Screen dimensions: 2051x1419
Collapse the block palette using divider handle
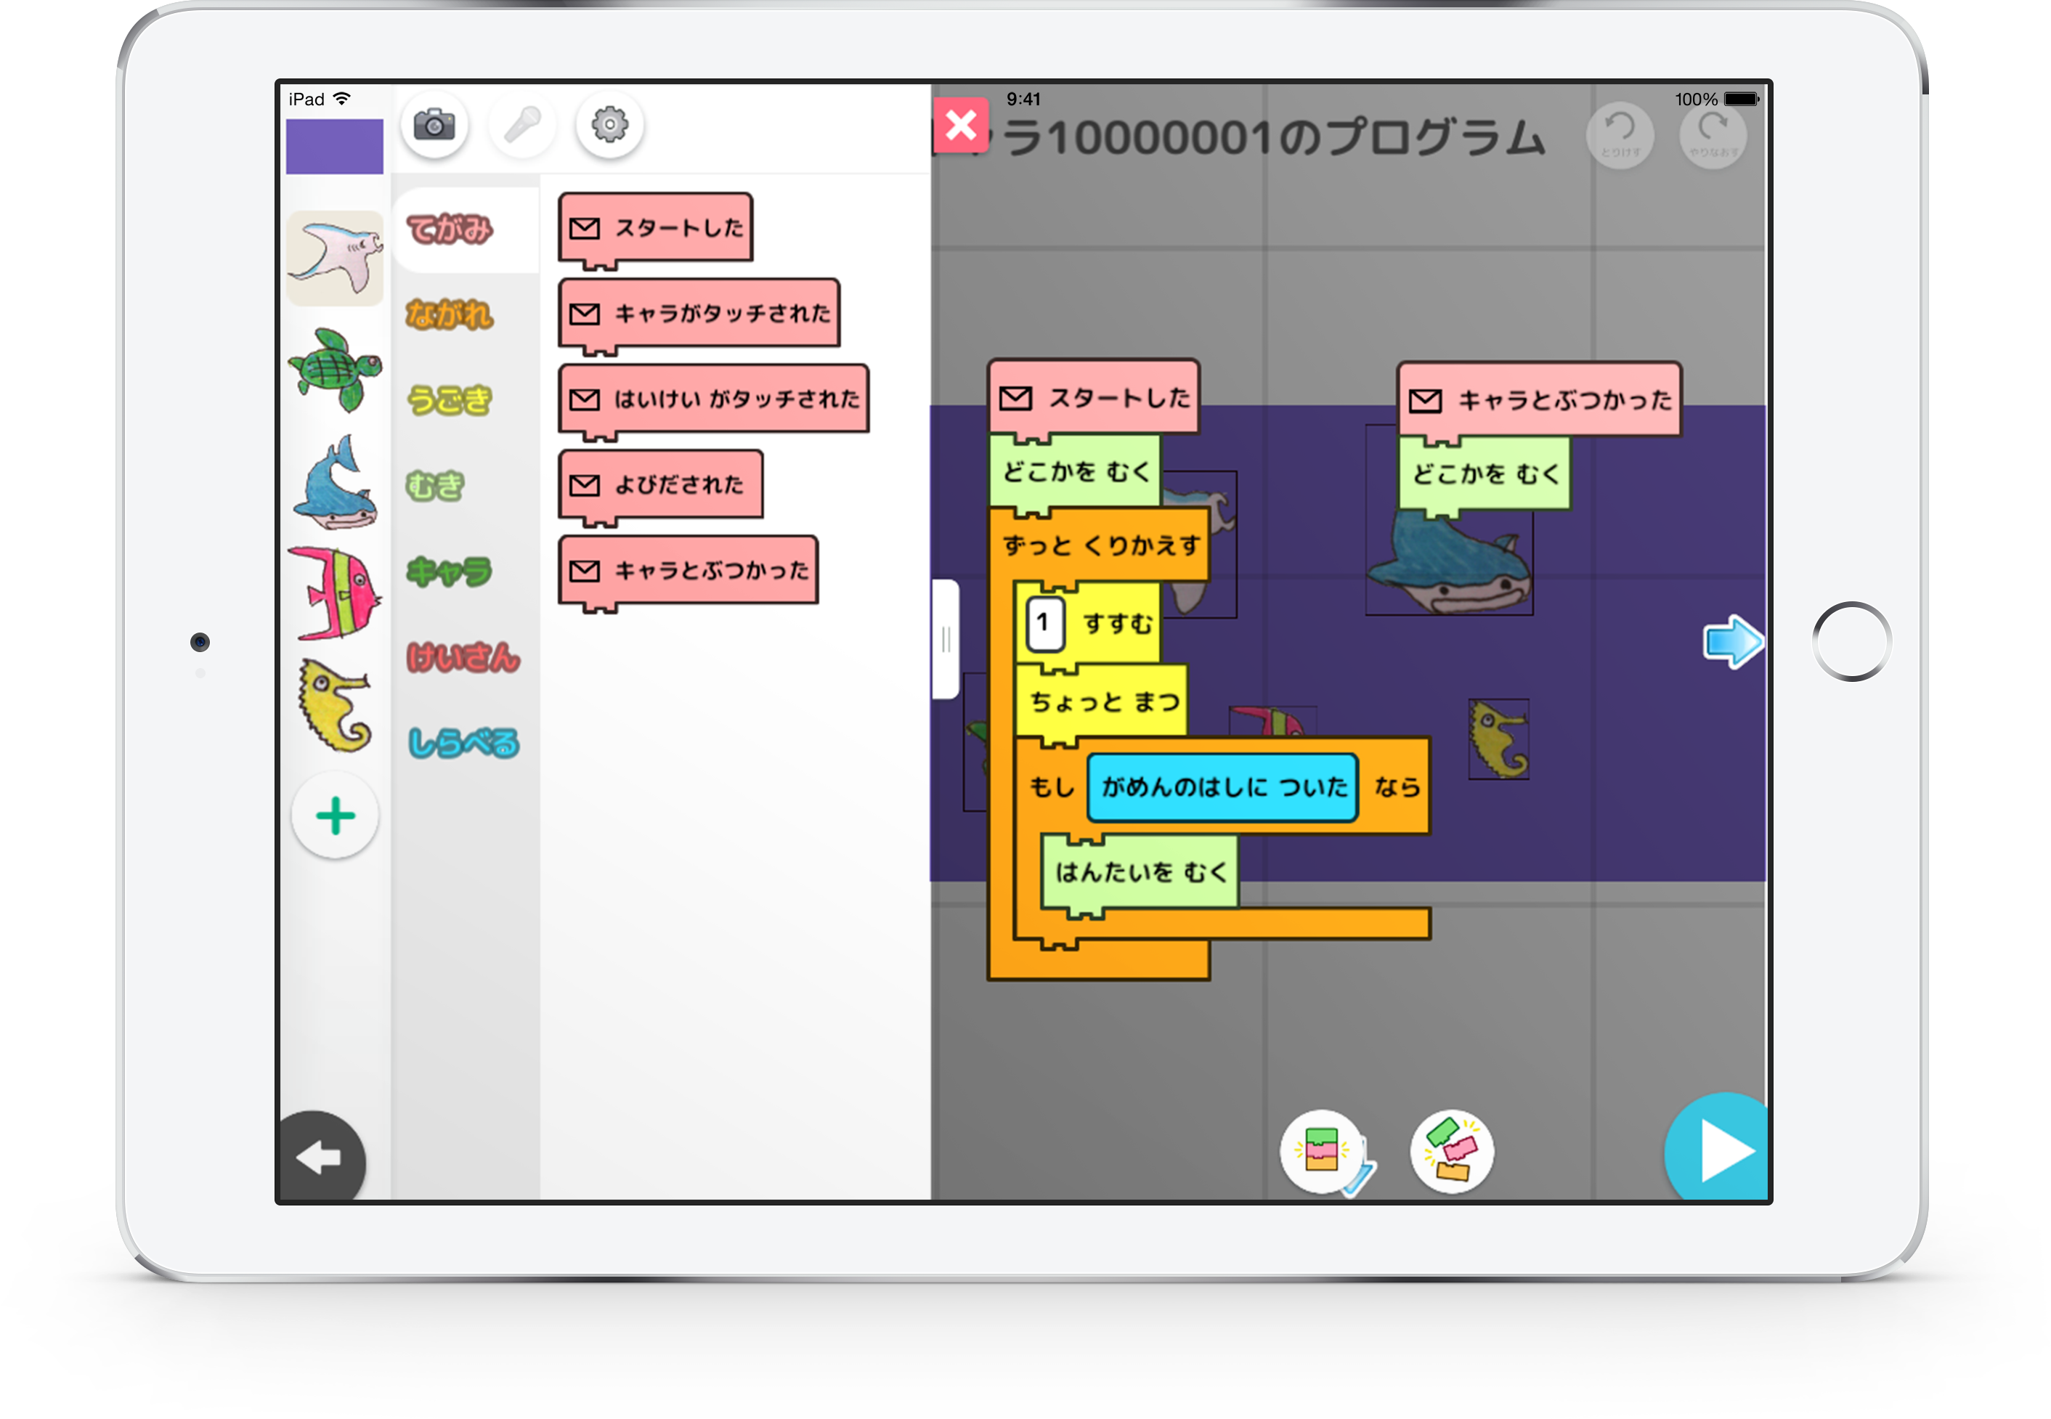point(945,639)
